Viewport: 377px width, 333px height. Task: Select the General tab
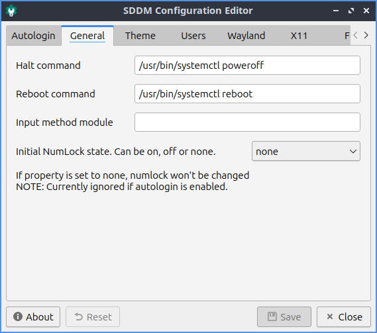87,36
